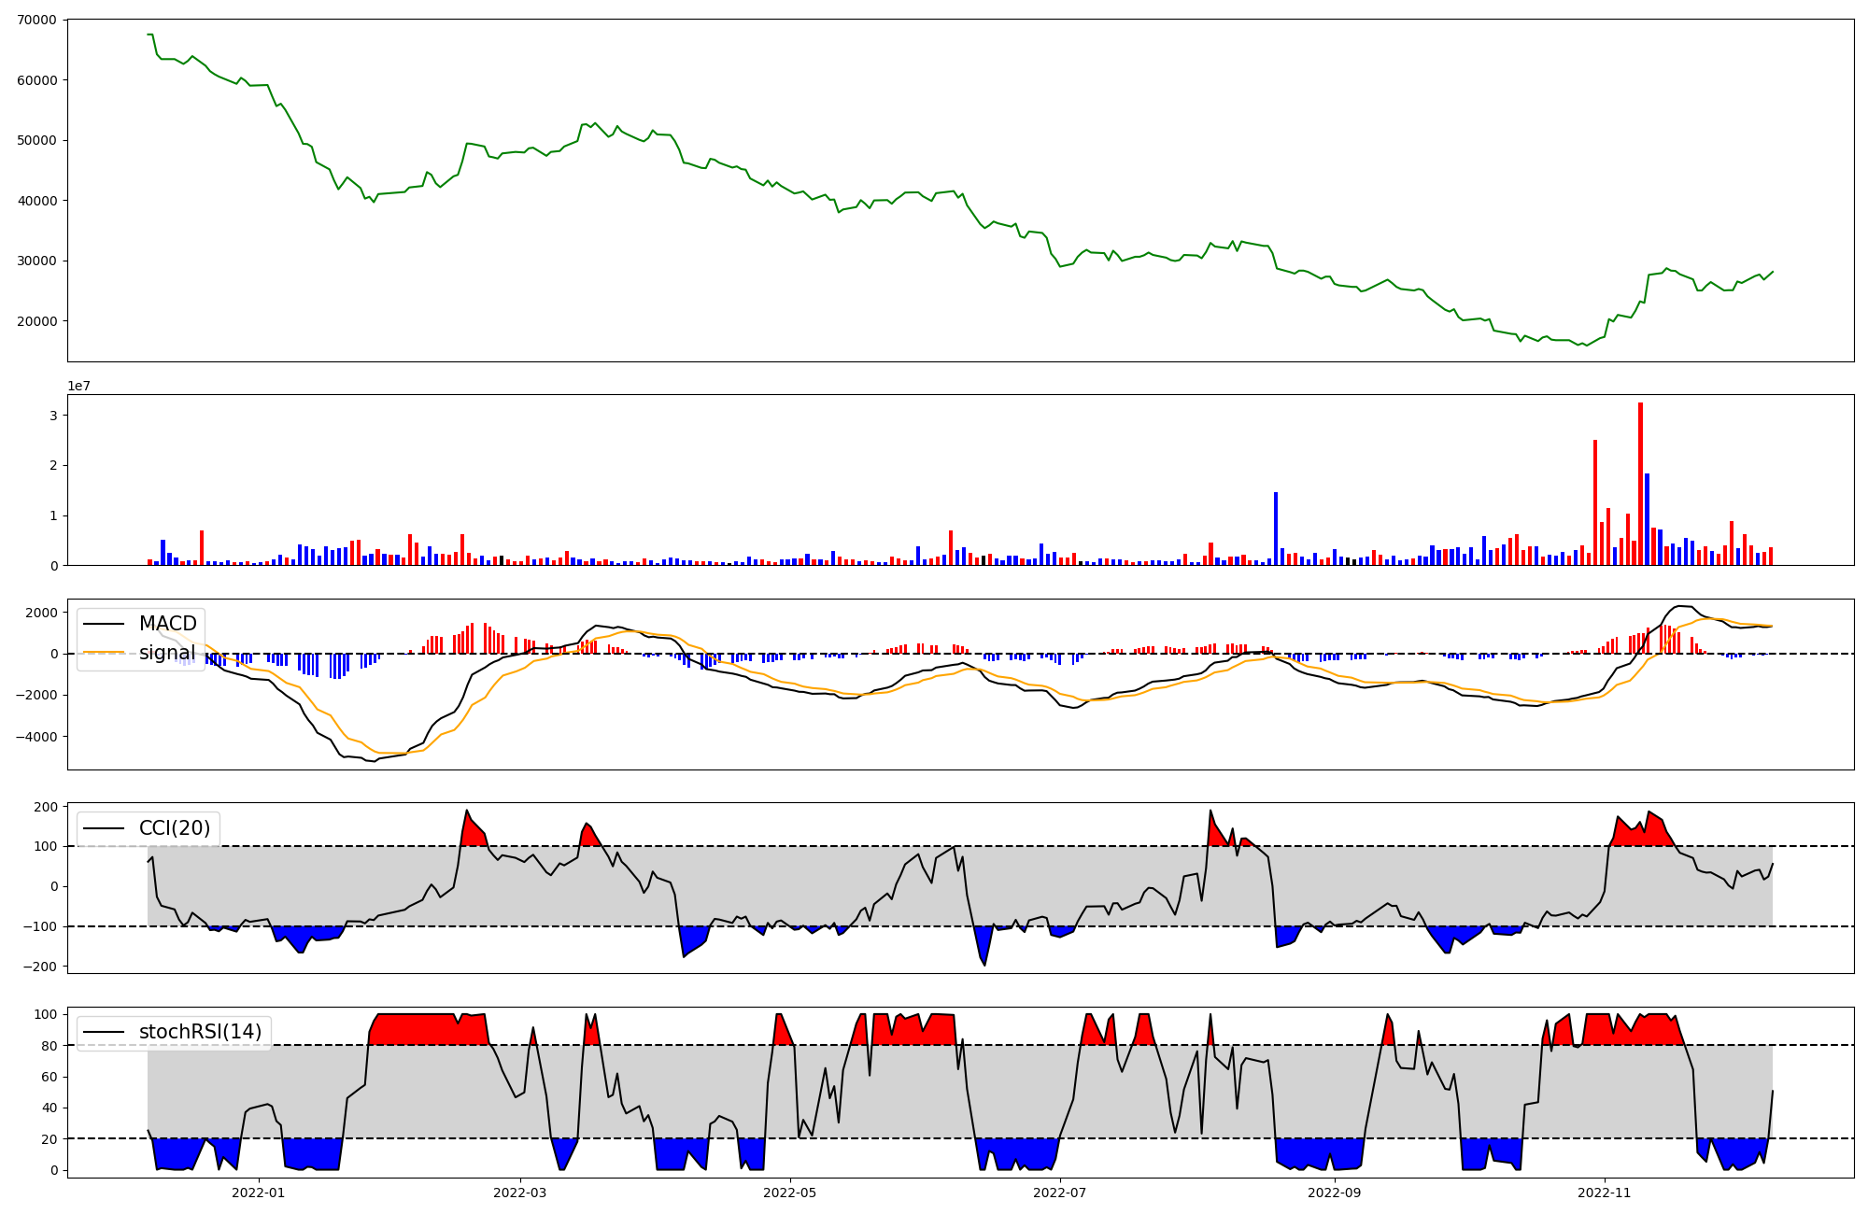Click the -200 tick on CCI axis
The image size is (1868, 1214).
coord(42,967)
